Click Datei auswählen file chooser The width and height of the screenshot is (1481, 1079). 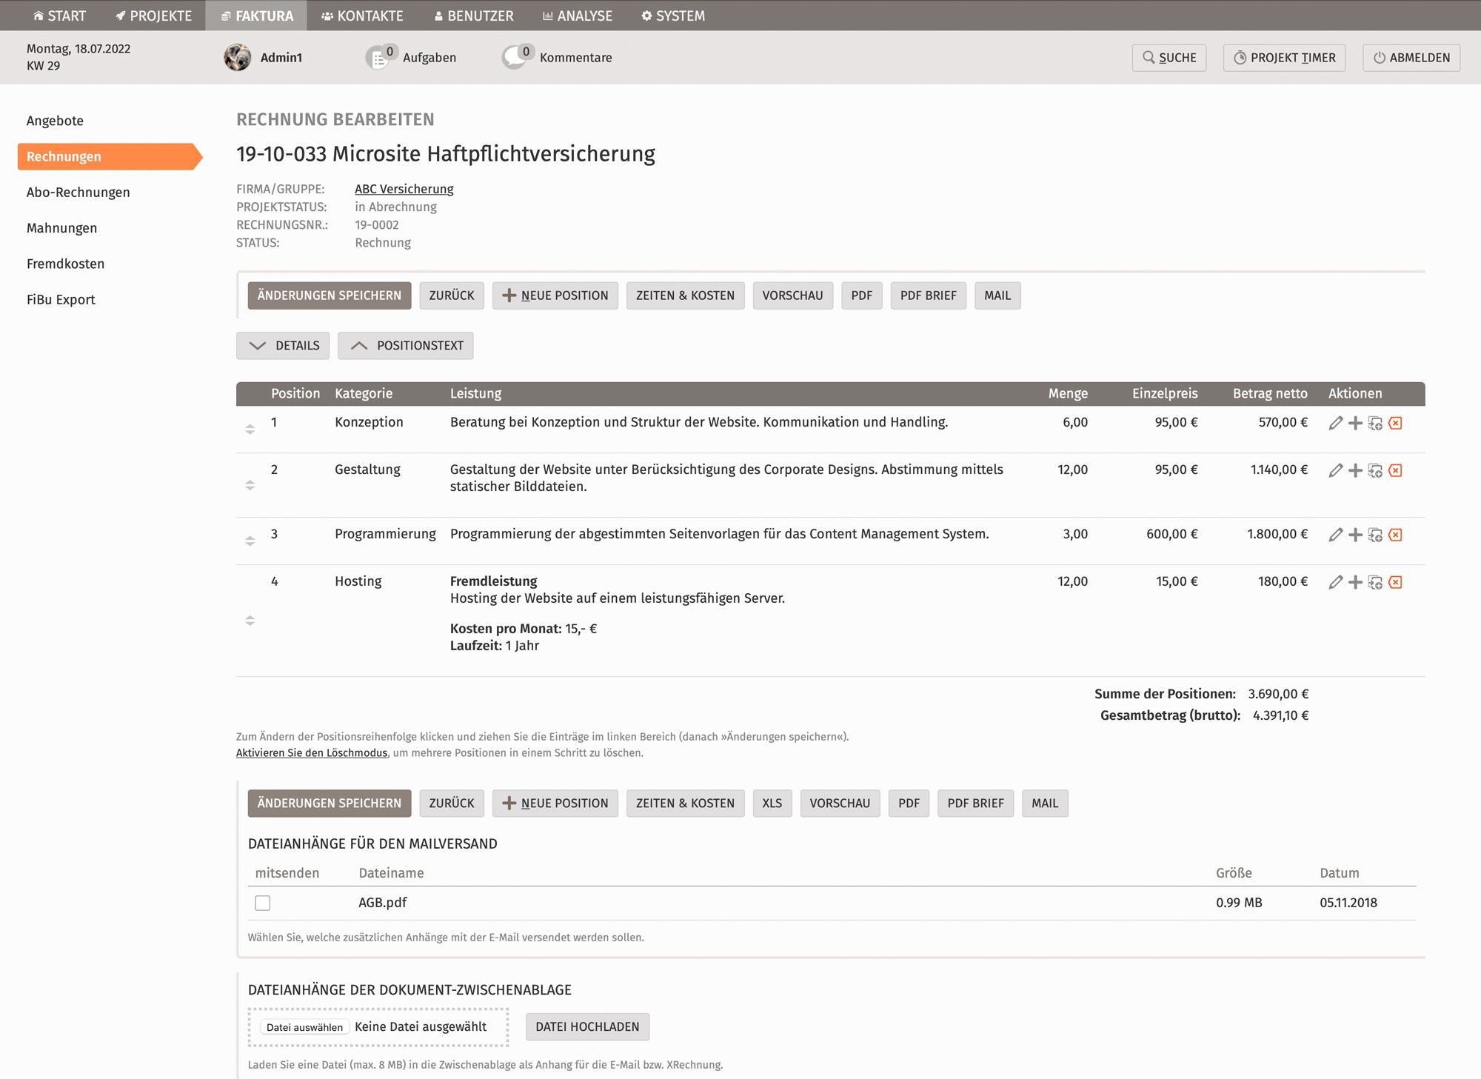(x=304, y=1027)
